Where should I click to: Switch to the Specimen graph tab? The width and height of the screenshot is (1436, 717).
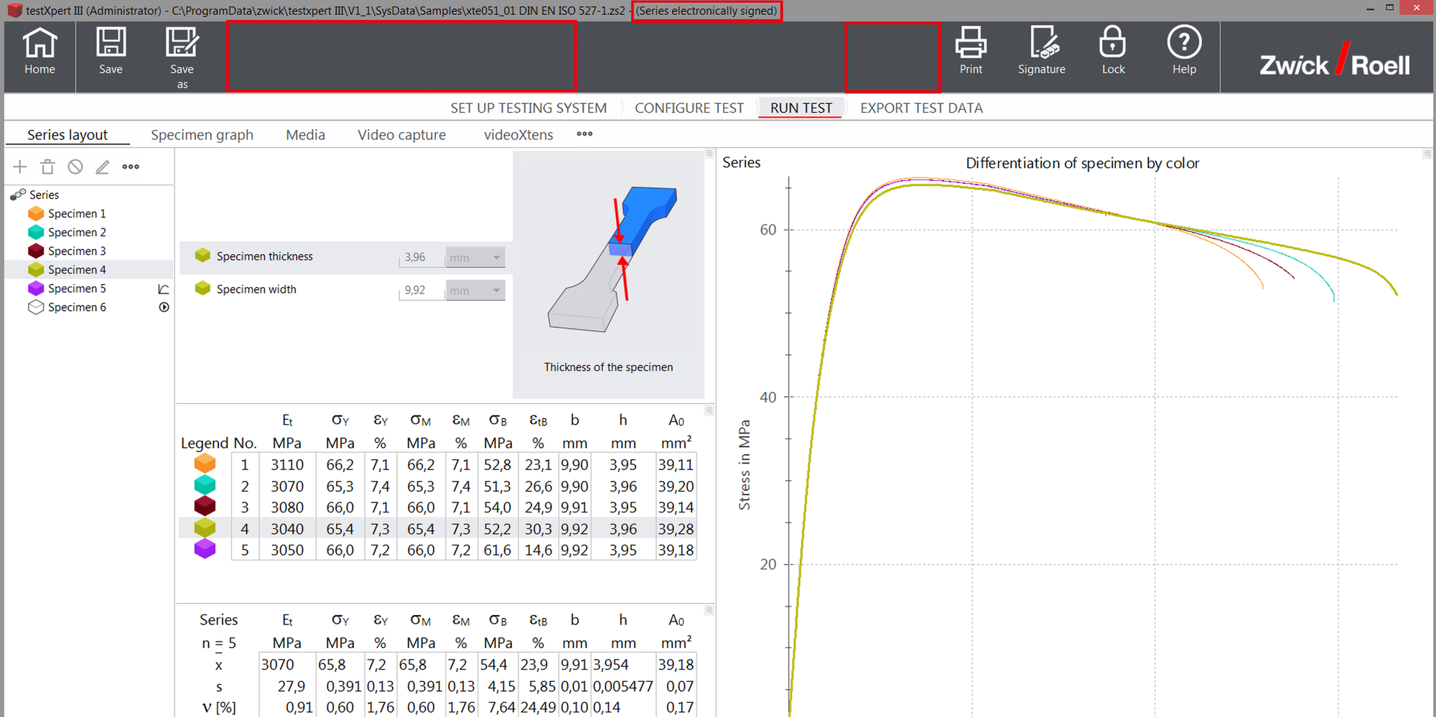[x=202, y=135]
